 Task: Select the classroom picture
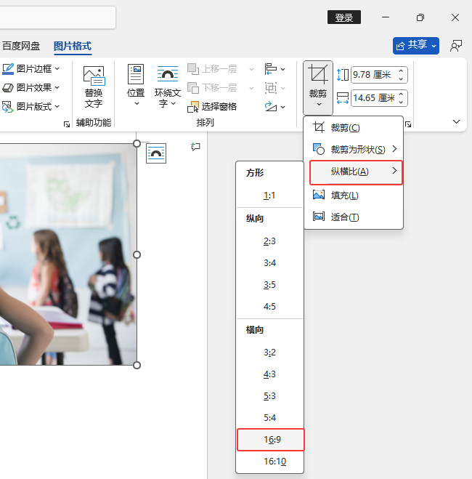tap(68, 254)
